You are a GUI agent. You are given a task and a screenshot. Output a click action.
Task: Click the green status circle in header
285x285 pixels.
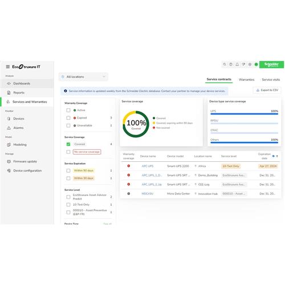click(256, 64)
